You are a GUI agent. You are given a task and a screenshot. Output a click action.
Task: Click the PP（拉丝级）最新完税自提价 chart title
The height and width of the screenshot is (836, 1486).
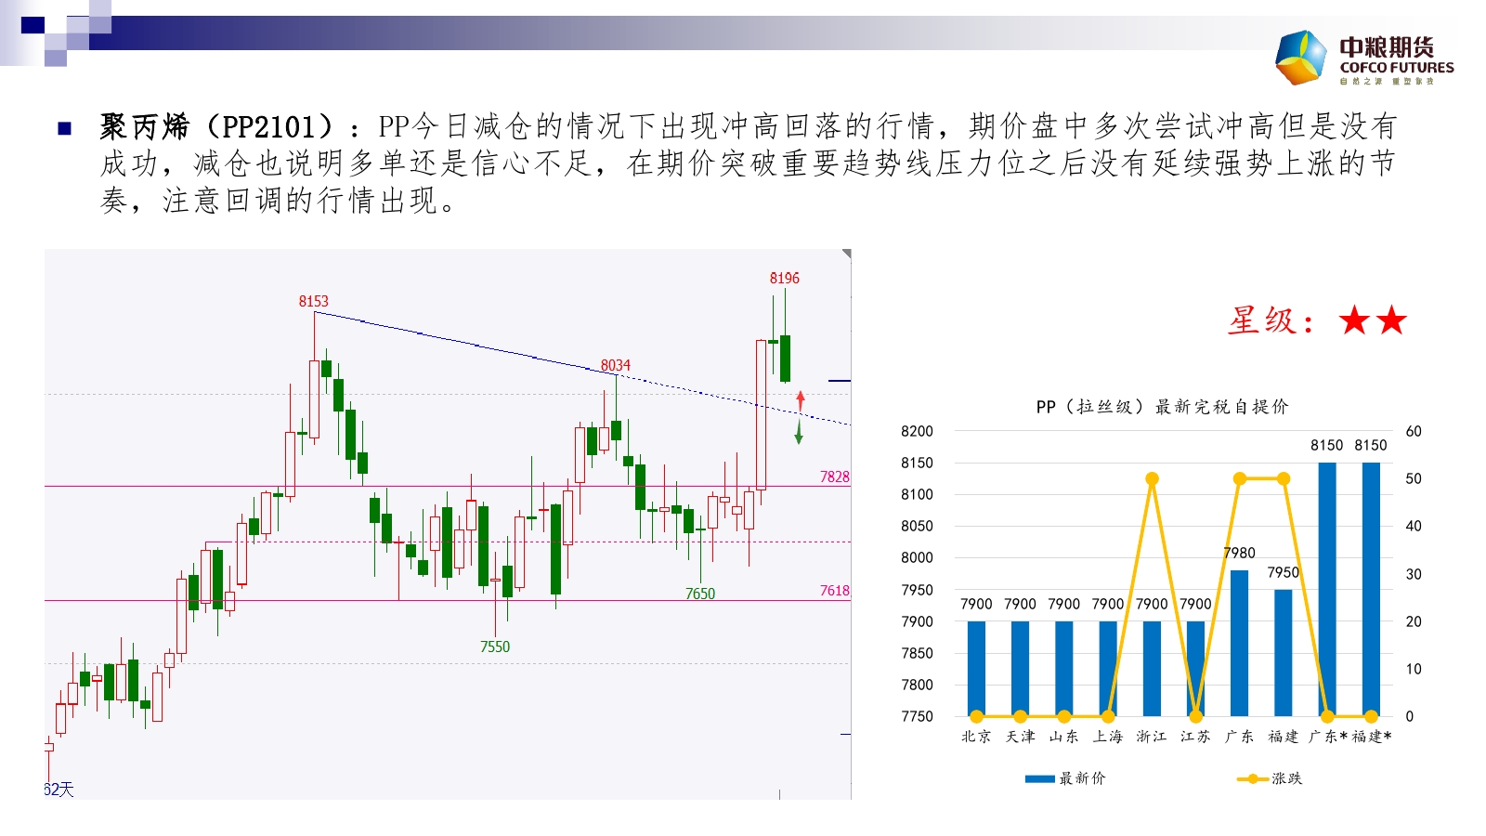(1162, 407)
